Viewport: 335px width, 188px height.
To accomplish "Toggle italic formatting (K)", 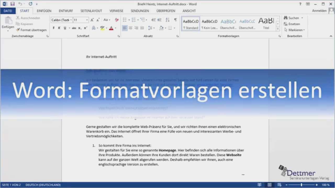I will point(59,28).
